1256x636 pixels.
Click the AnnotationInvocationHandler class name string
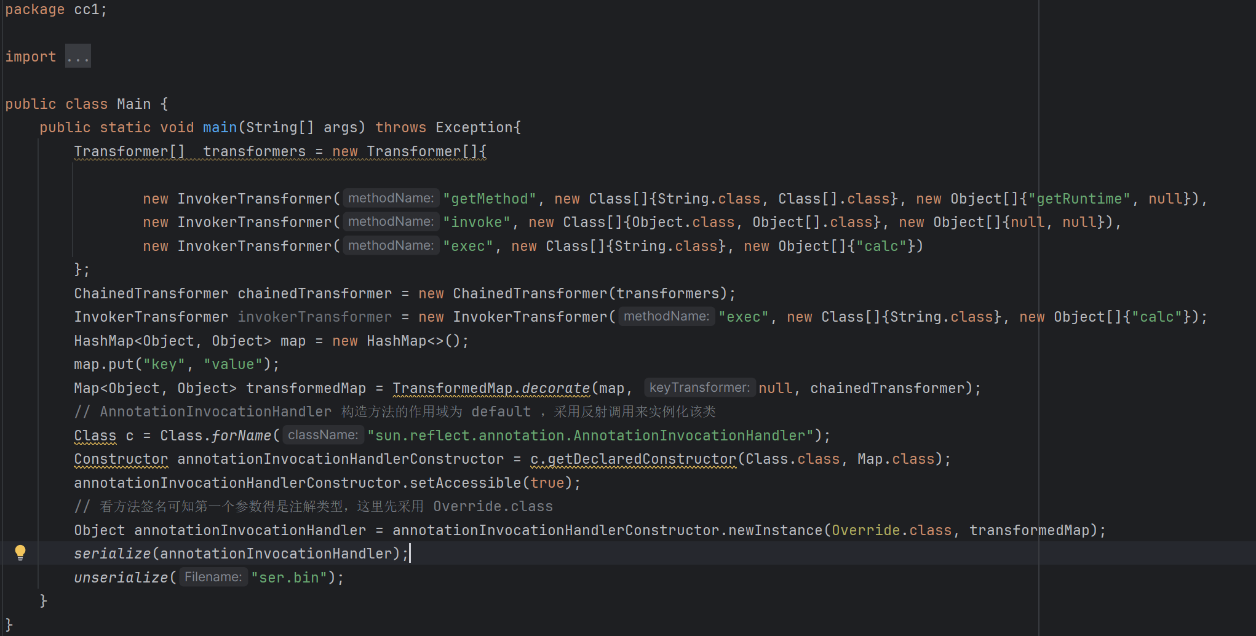click(x=590, y=435)
